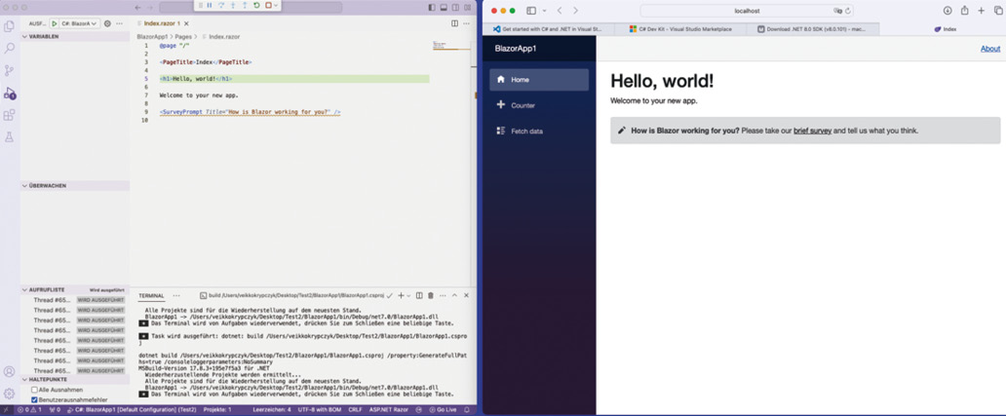The width and height of the screenshot is (1006, 416).
Task: Stop debugging with the red square
Action: (x=268, y=5)
